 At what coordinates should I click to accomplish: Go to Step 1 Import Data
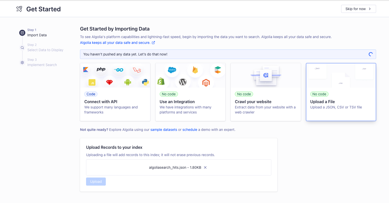point(37,33)
